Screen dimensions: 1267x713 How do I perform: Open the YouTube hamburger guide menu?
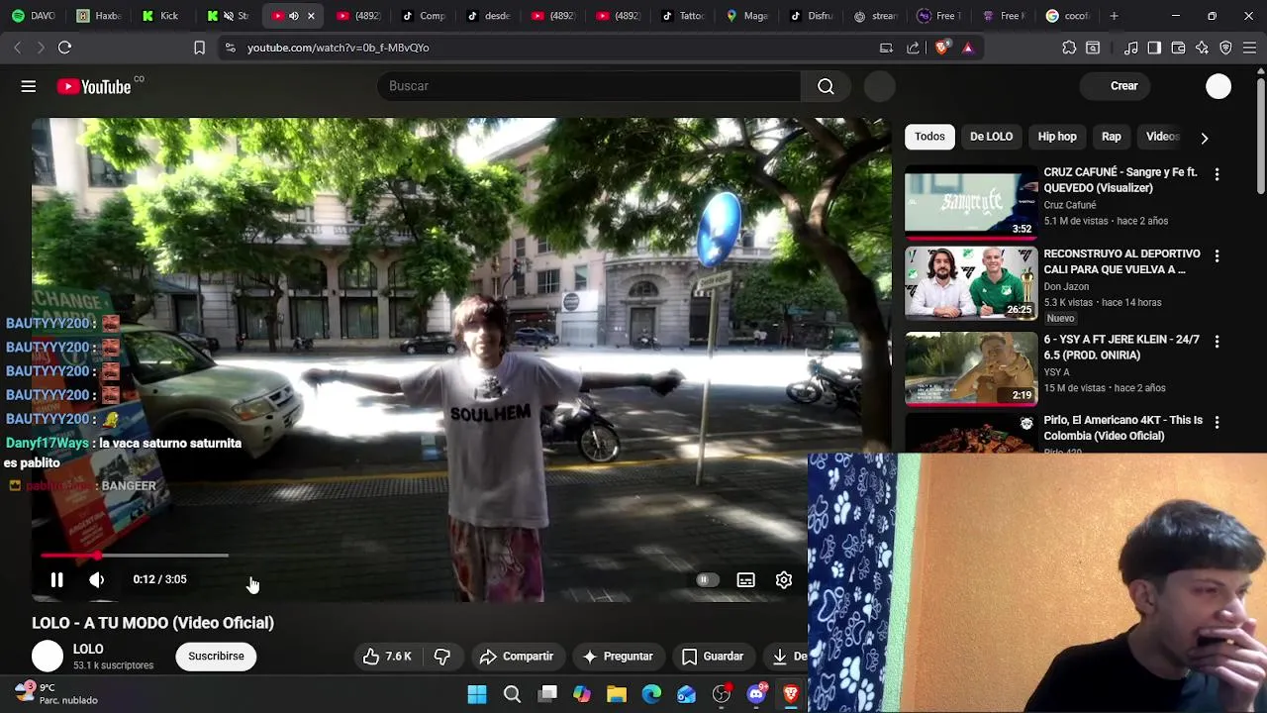click(x=29, y=86)
